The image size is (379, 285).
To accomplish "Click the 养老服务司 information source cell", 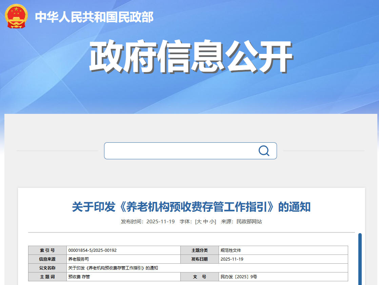I will 78,259.
